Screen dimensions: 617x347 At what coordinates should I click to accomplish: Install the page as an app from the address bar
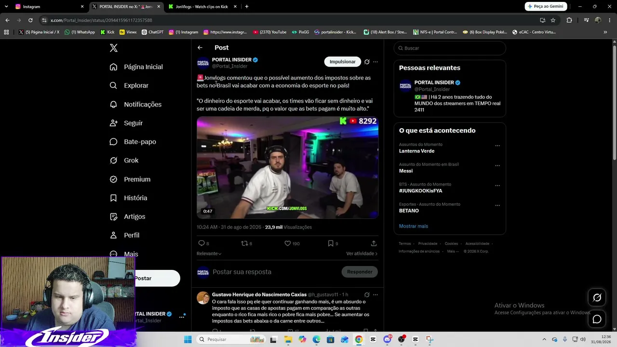[542, 20]
